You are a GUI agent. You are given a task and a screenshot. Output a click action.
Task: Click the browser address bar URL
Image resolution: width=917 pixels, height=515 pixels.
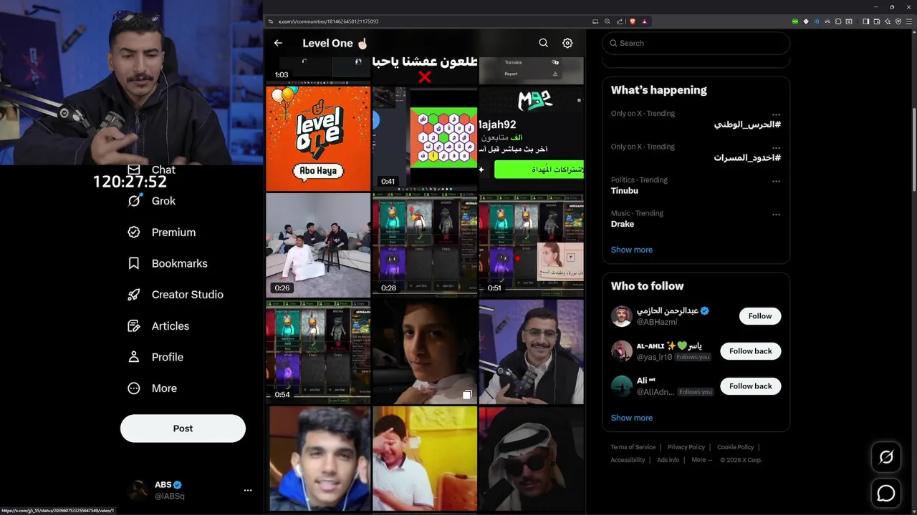(328, 21)
